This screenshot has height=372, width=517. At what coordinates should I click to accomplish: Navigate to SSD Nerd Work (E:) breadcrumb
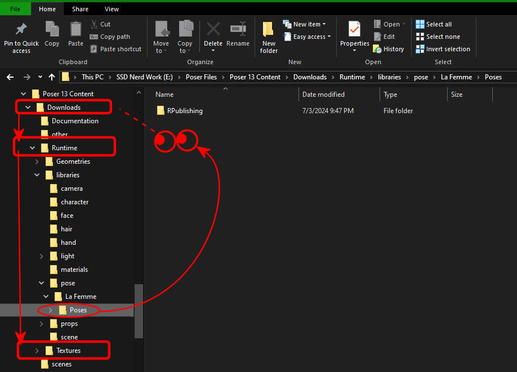(144, 77)
